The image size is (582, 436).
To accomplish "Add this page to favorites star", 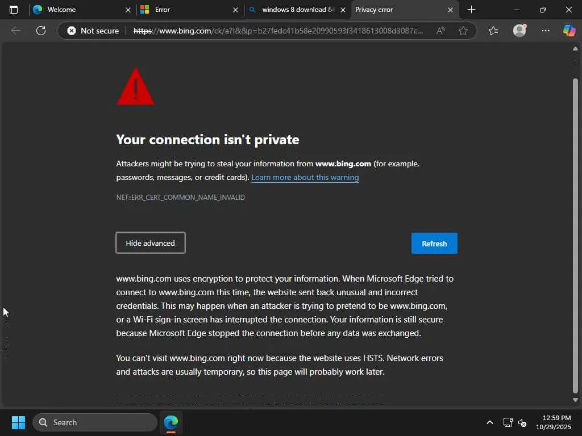I will [463, 31].
